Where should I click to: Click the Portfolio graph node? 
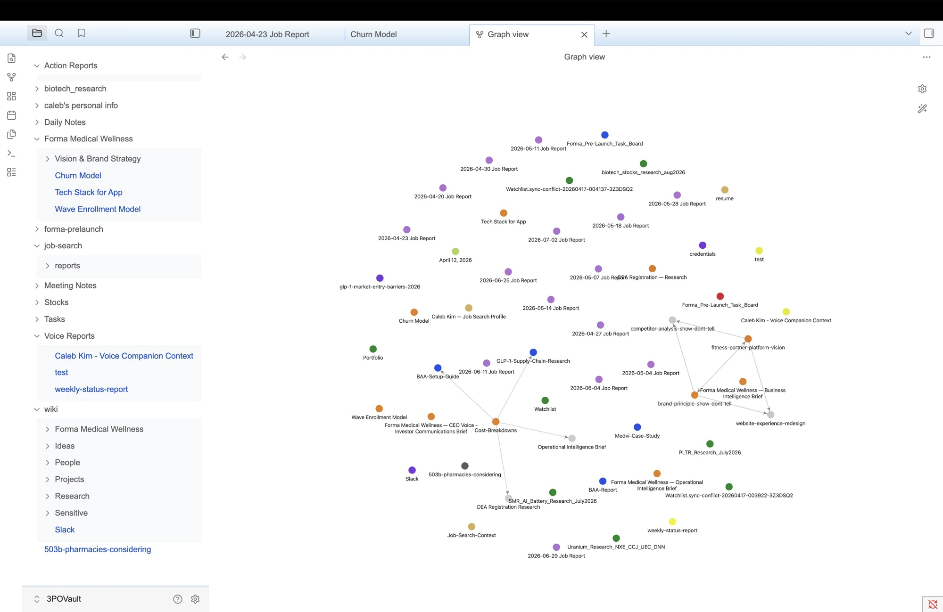[x=373, y=349]
